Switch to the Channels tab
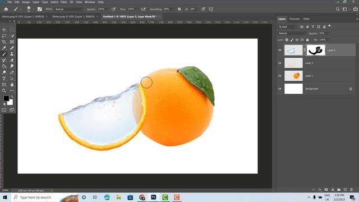 tap(294, 19)
